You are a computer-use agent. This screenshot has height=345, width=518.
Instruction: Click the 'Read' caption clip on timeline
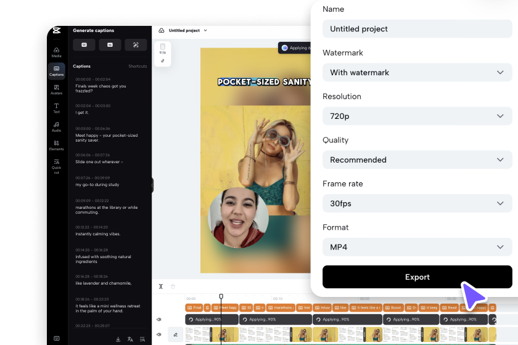pos(449,307)
